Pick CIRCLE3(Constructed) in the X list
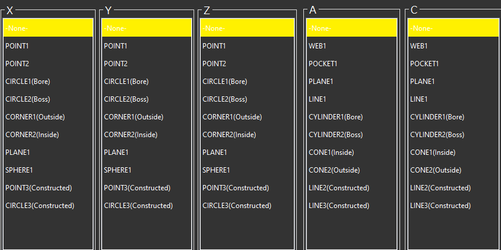This screenshot has height=250, width=501. tap(40, 206)
